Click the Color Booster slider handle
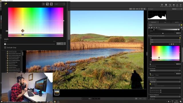Image resolution: width=183 pixels, height=103 pixels. coord(150,74)
